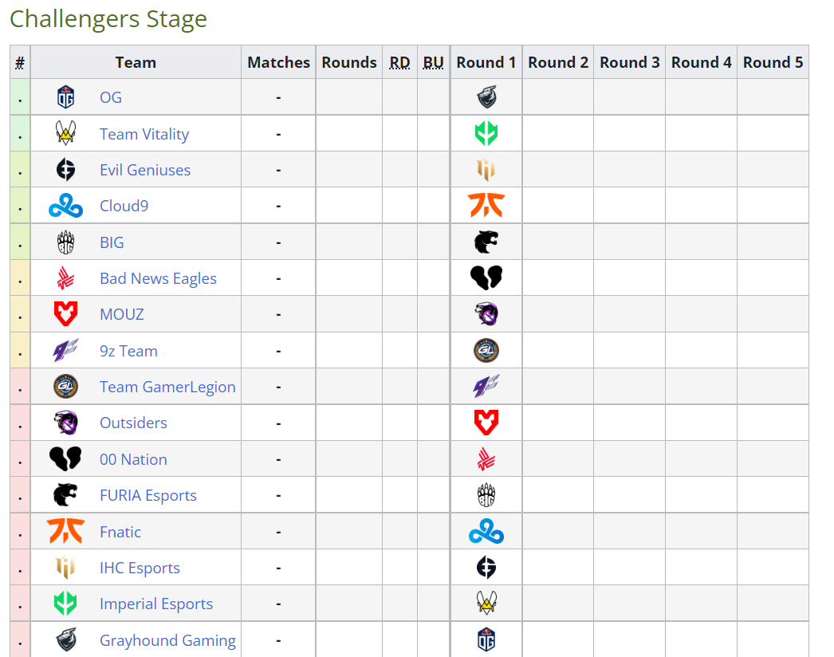This screenshot has width=834, height=657.
Task: Click GamerLegion logo in 9z Team's Round 1 cell
Action: 486,351
